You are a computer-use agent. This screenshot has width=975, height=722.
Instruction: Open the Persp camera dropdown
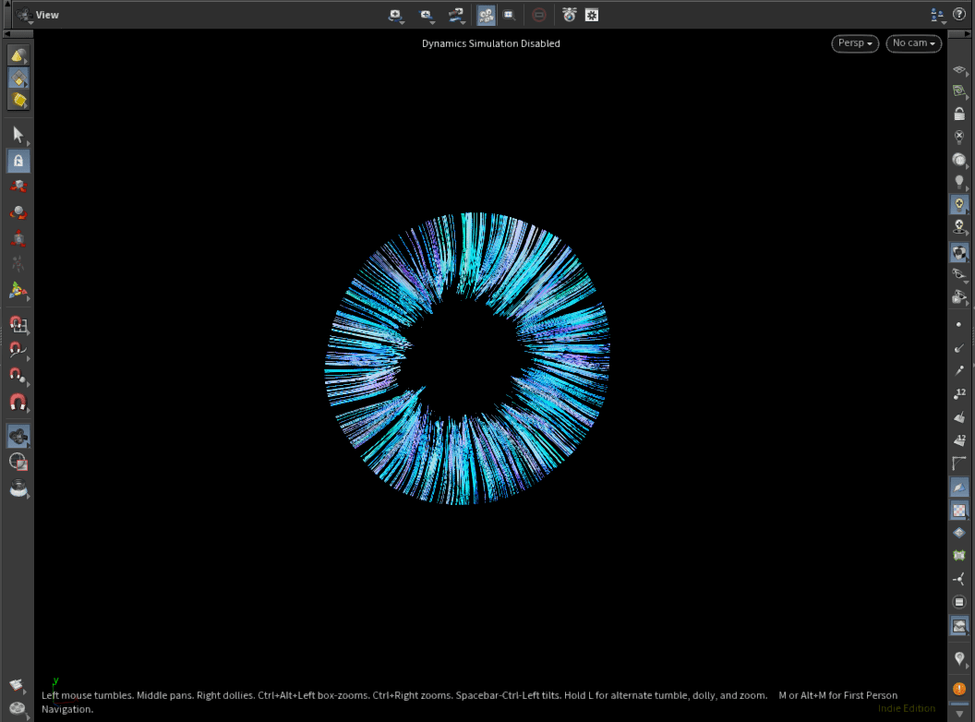(x=854, y=43)
